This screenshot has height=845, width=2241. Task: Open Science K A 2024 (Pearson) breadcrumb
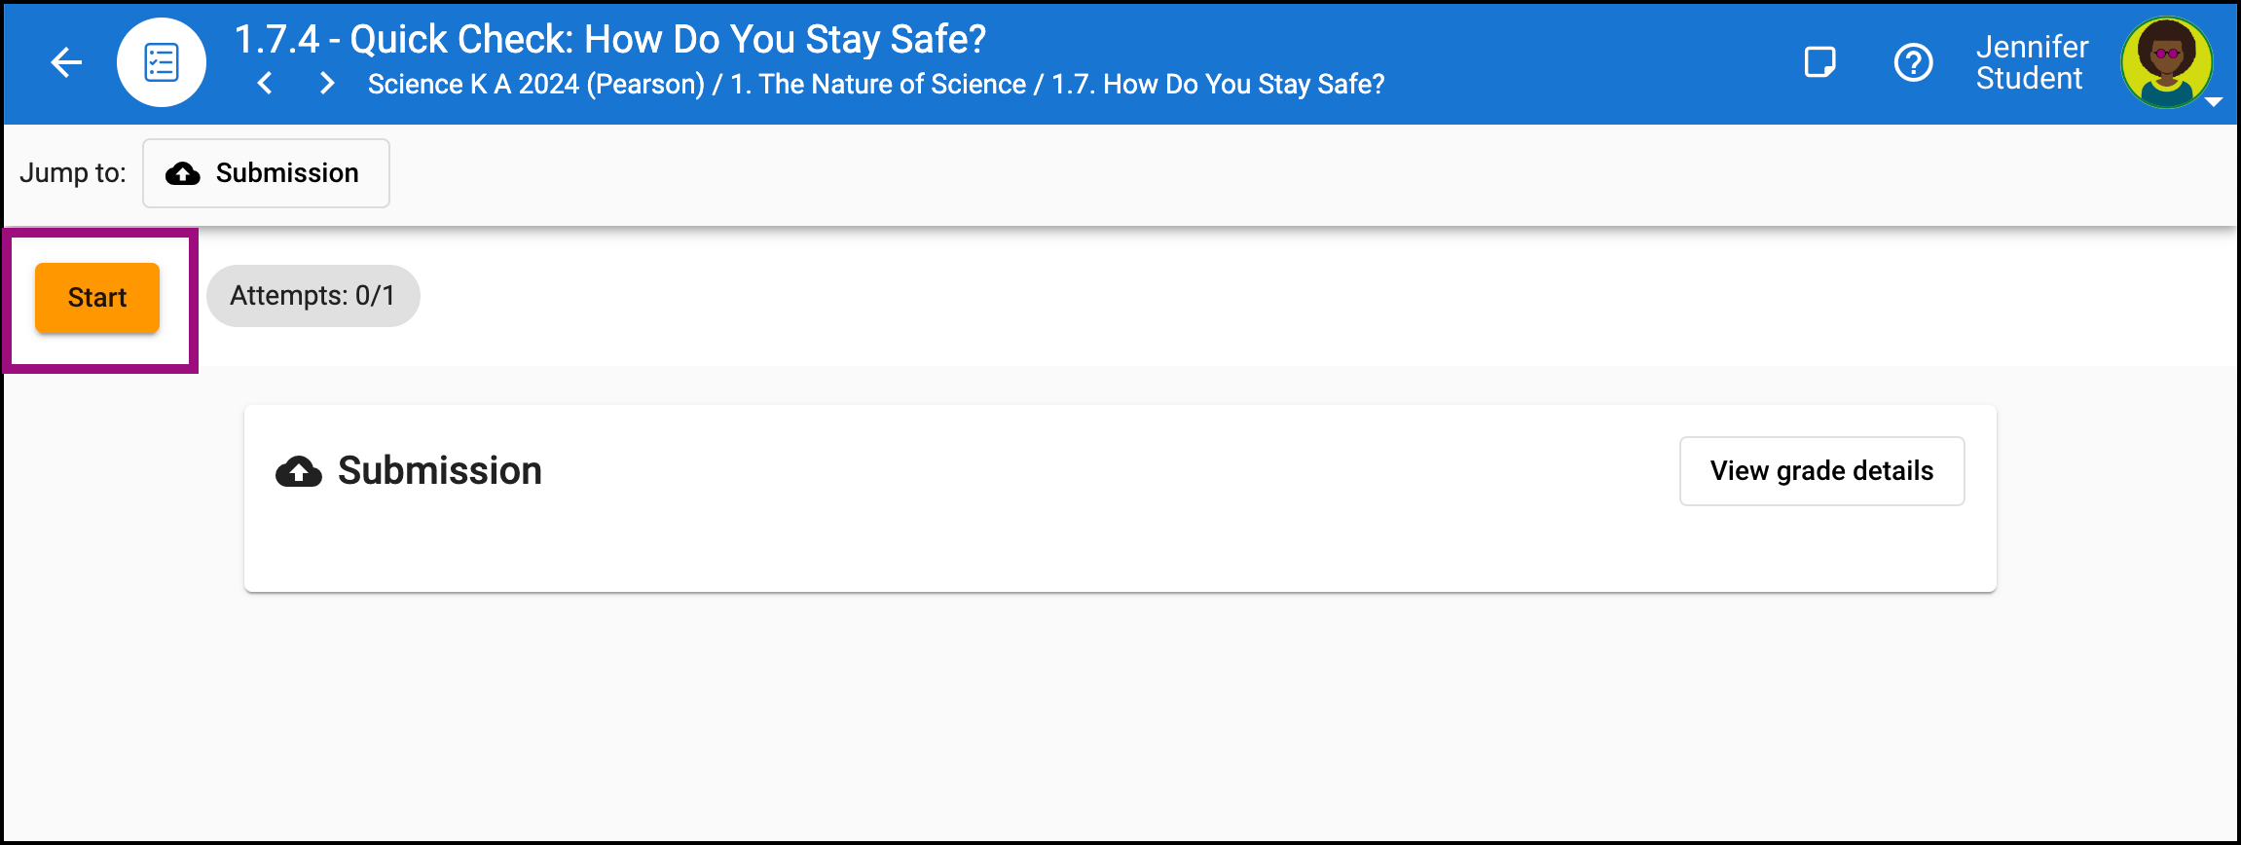point(536,85)
